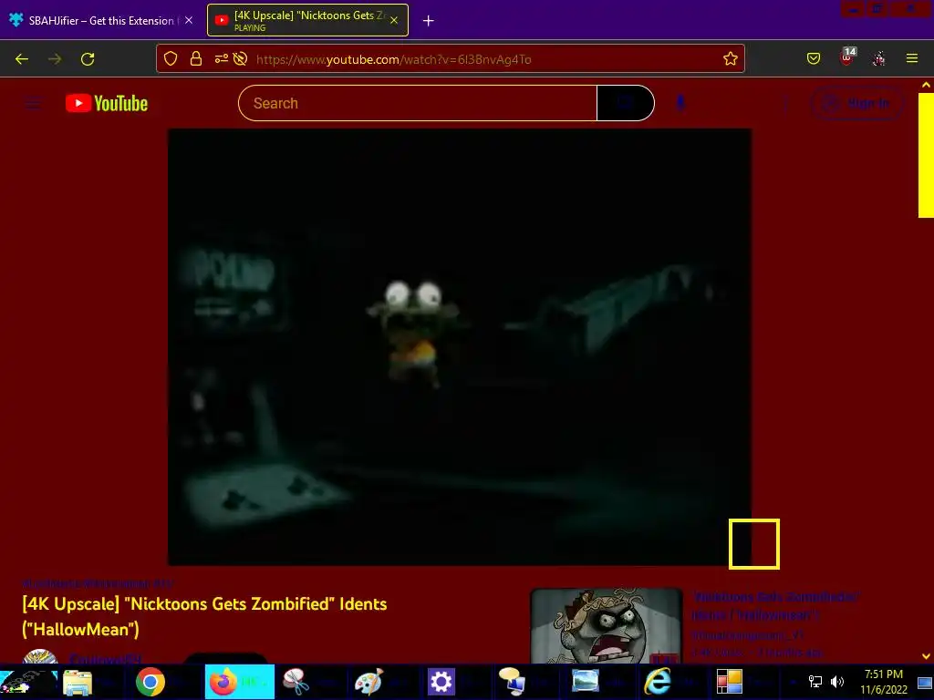
Task: Open the action center notification icon
Action: [x=925, y=682]
